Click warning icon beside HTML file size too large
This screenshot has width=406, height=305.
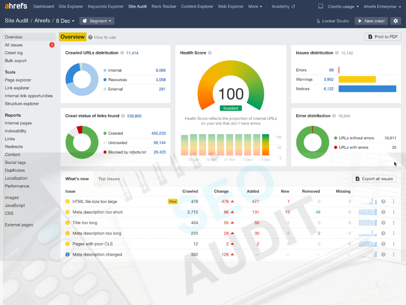click(67, 202)
